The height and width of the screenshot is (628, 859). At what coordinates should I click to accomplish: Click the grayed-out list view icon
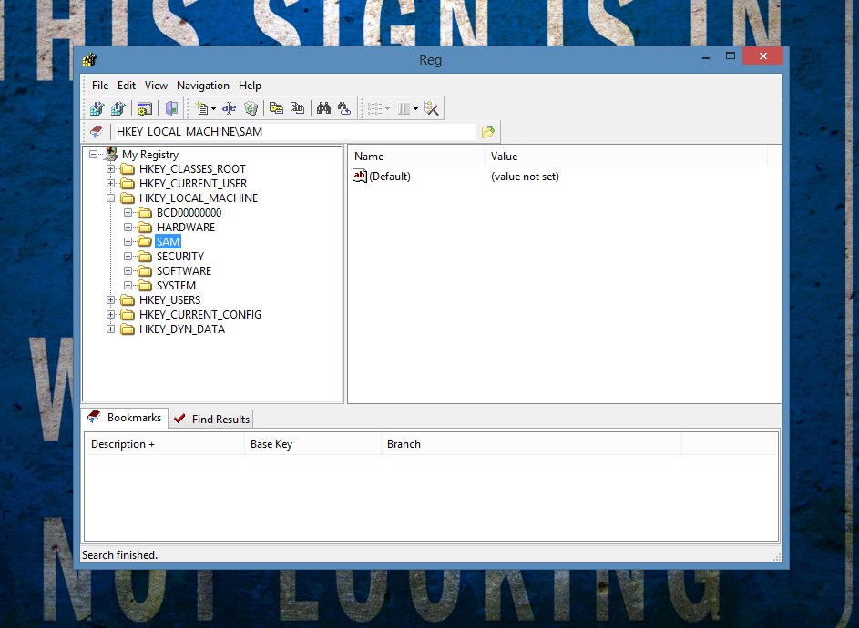374,108
